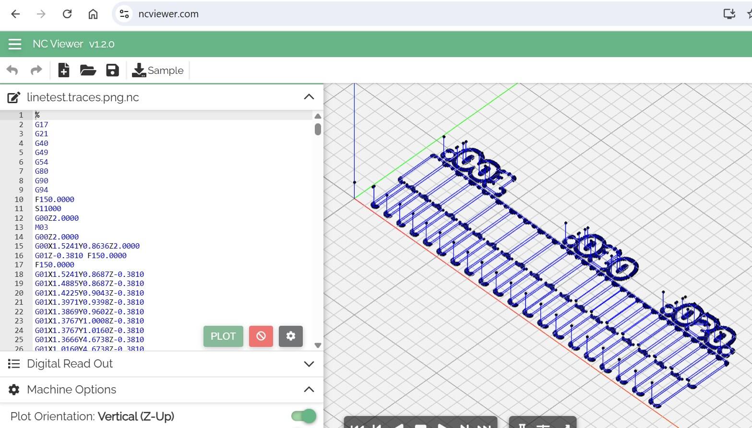The width and height of the screenshot is (752, 428).
Task: Click the % line at line 1
Action: tap(37, 115)
